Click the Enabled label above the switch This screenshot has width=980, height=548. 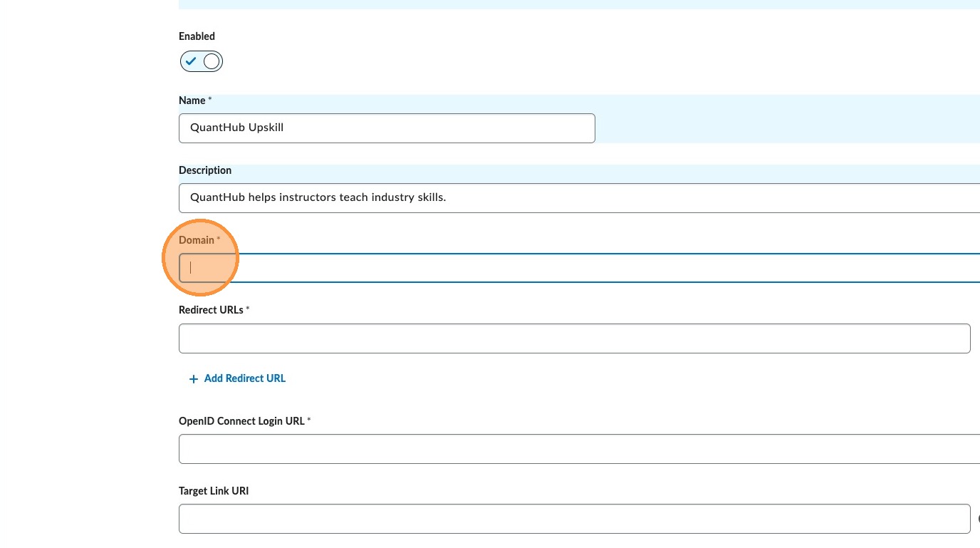click(197, 36)
